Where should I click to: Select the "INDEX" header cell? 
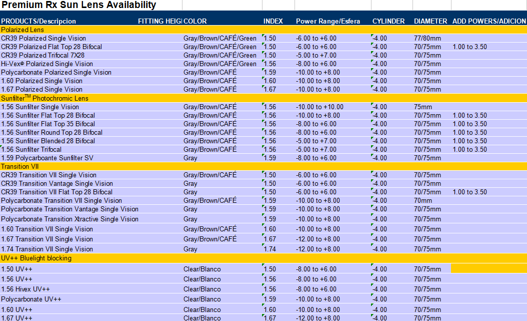click(273, 21)
